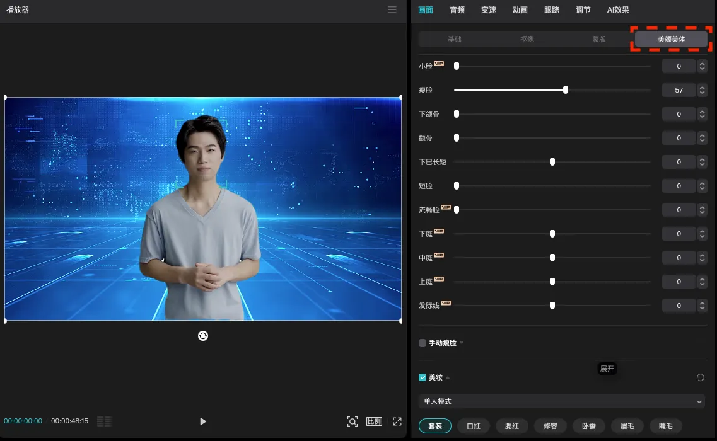Click the 颧骨 value stepper arrows

(702, 138)
